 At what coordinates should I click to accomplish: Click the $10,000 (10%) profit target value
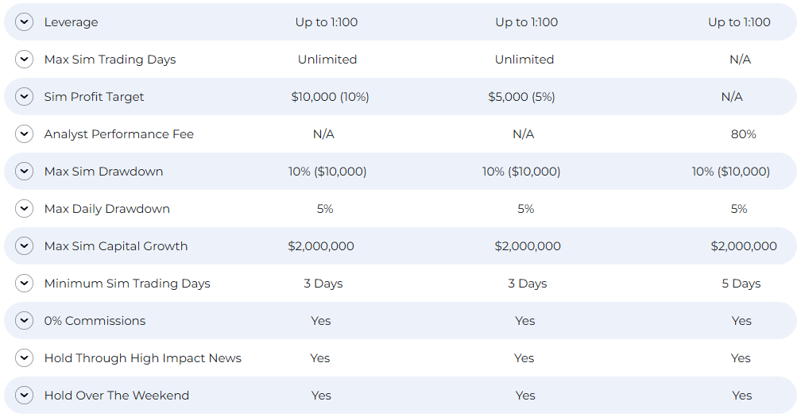pyautogui.click(x=330, y=97)
